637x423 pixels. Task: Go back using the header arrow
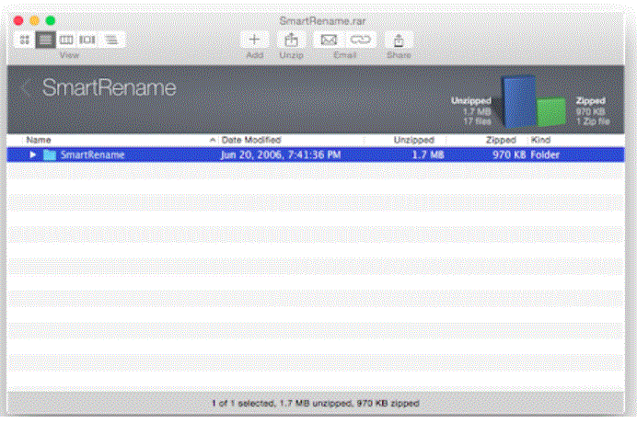[x=26, y=87]
